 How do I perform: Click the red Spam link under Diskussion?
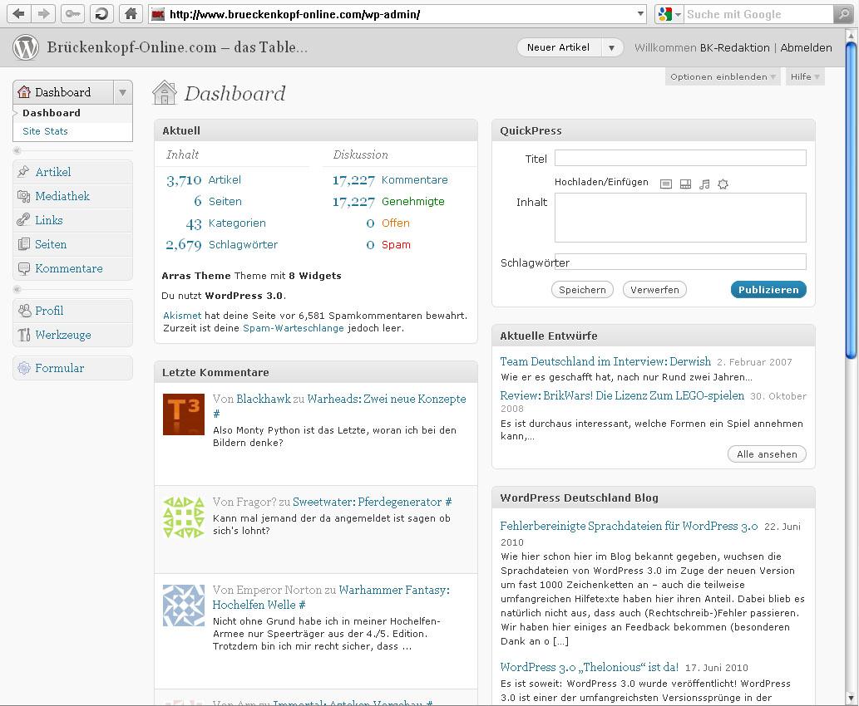point(396,245)
